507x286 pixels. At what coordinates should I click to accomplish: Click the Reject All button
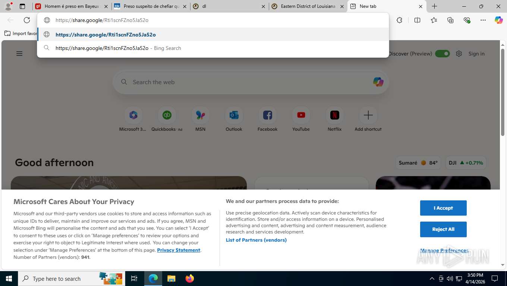[443, 229]
